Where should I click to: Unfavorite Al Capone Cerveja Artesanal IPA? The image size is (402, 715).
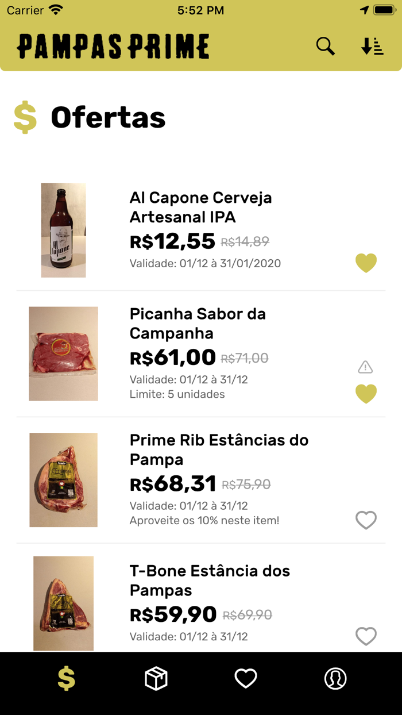tap(366, 263)
